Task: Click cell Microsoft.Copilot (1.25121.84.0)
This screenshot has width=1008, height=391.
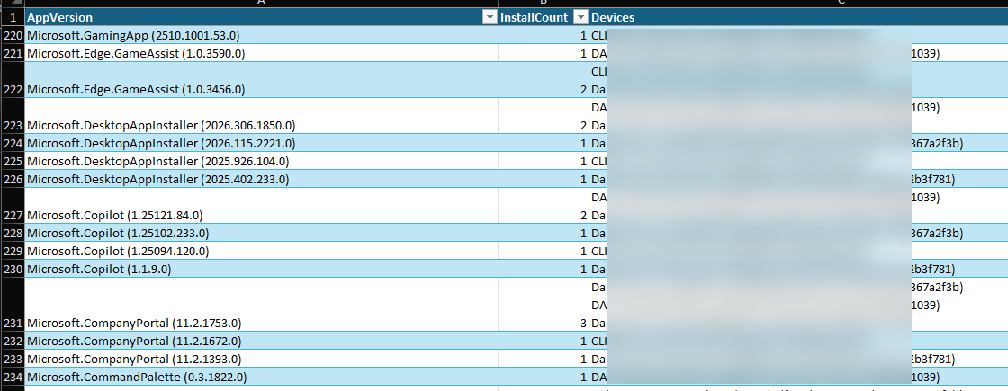Action: coord(262,206)
